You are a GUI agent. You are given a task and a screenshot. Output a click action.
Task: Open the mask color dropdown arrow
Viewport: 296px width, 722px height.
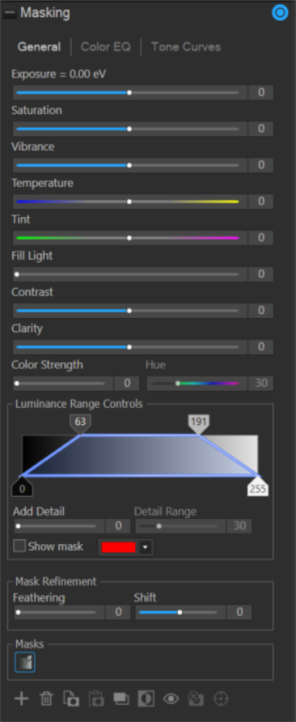(145, 547)
